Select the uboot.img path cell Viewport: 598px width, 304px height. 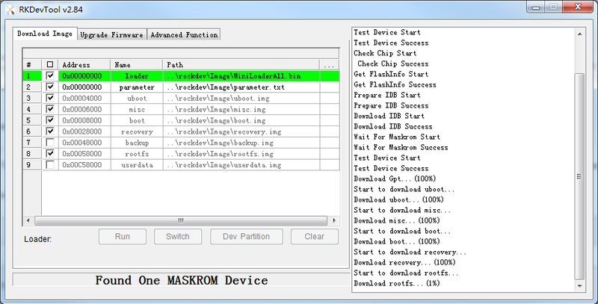point(241,98)
